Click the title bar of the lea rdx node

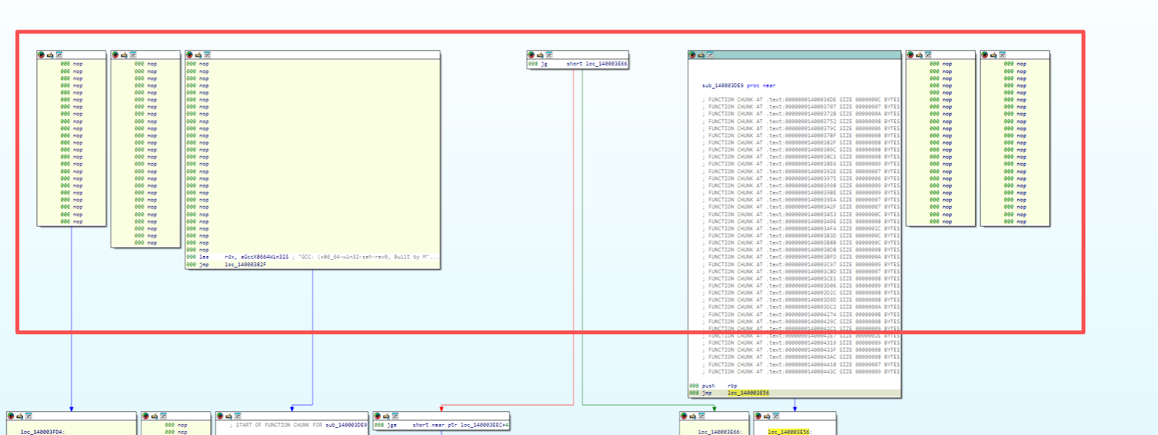coord(313,55)
